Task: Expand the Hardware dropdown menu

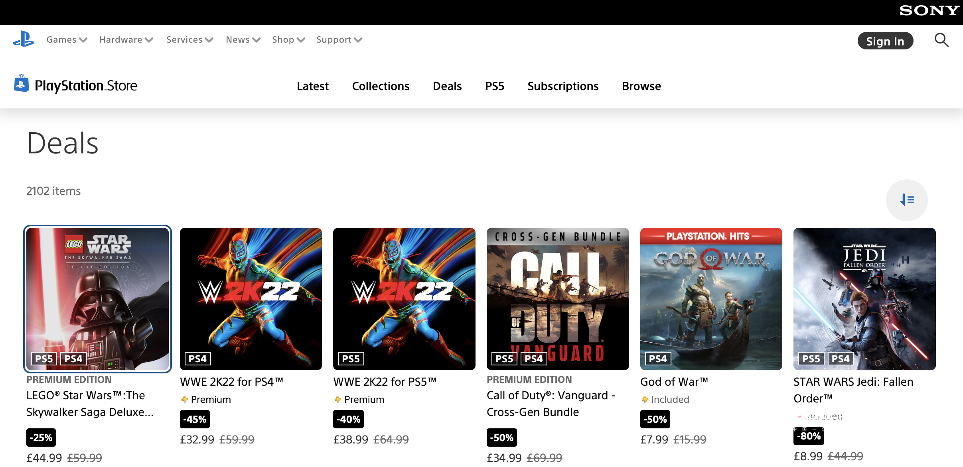Action: point(126,39)
